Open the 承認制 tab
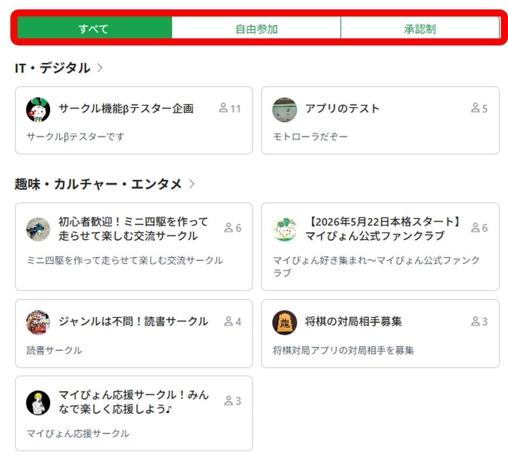The image size is (508, 467). pyautogui.click(x=420, y=29)
